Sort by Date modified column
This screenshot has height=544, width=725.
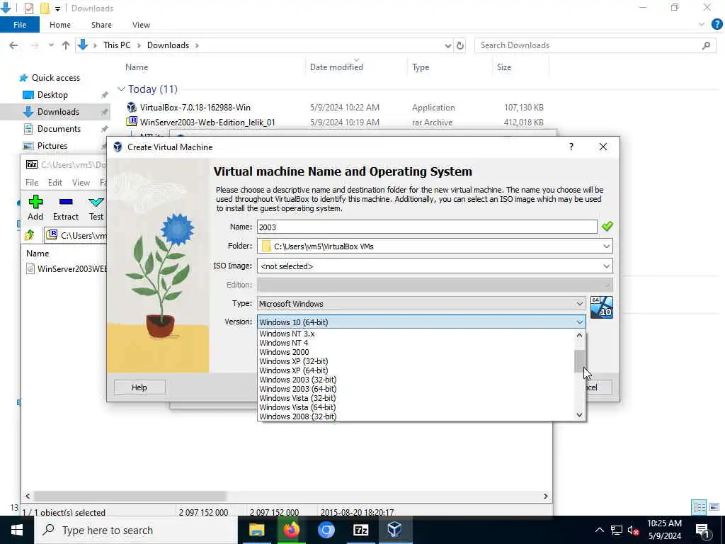coord(336,67)
